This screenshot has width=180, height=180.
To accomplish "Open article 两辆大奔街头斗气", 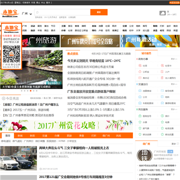I will coord(74,148).
